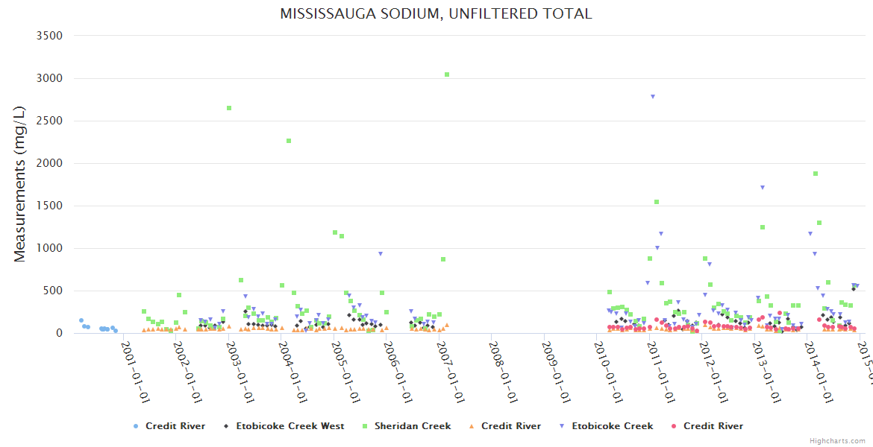The image size is (873, 447).
Task: Click the green data point near 2250 in 2004
Action: click(x=289, y=141)
